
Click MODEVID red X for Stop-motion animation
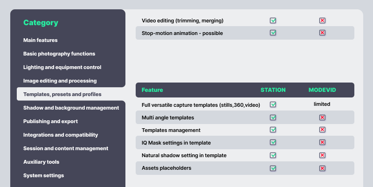tap(322, 33)
